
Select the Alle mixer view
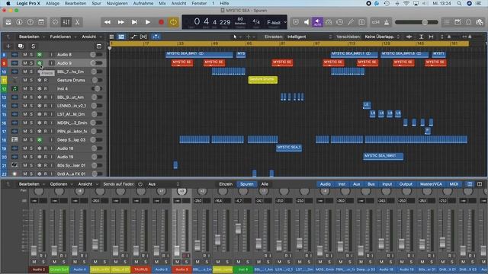pyautogui.click(x=265, y=184)
